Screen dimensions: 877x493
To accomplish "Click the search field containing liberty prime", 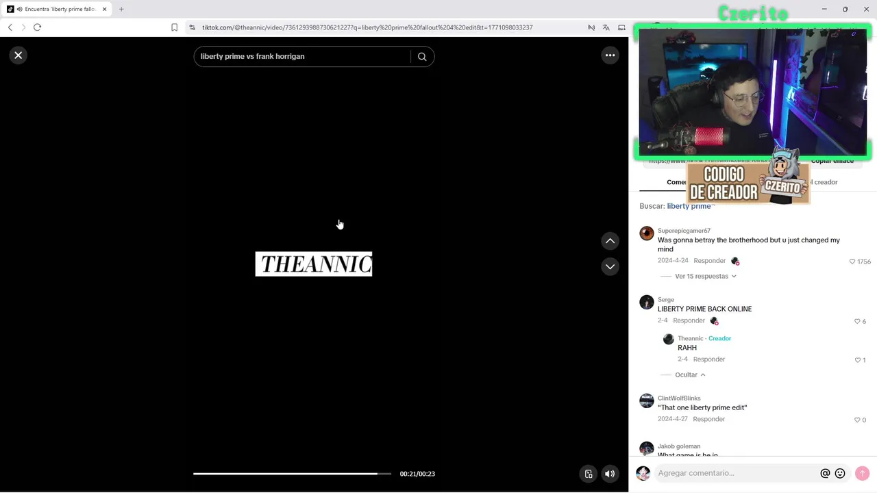I will (301, 56).
